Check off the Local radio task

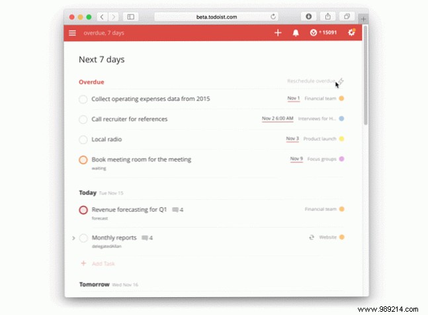tap(83, 140)
